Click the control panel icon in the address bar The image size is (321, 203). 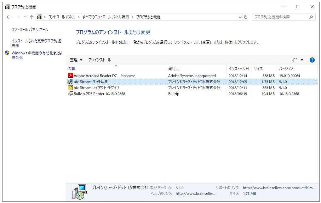(39, 17)
